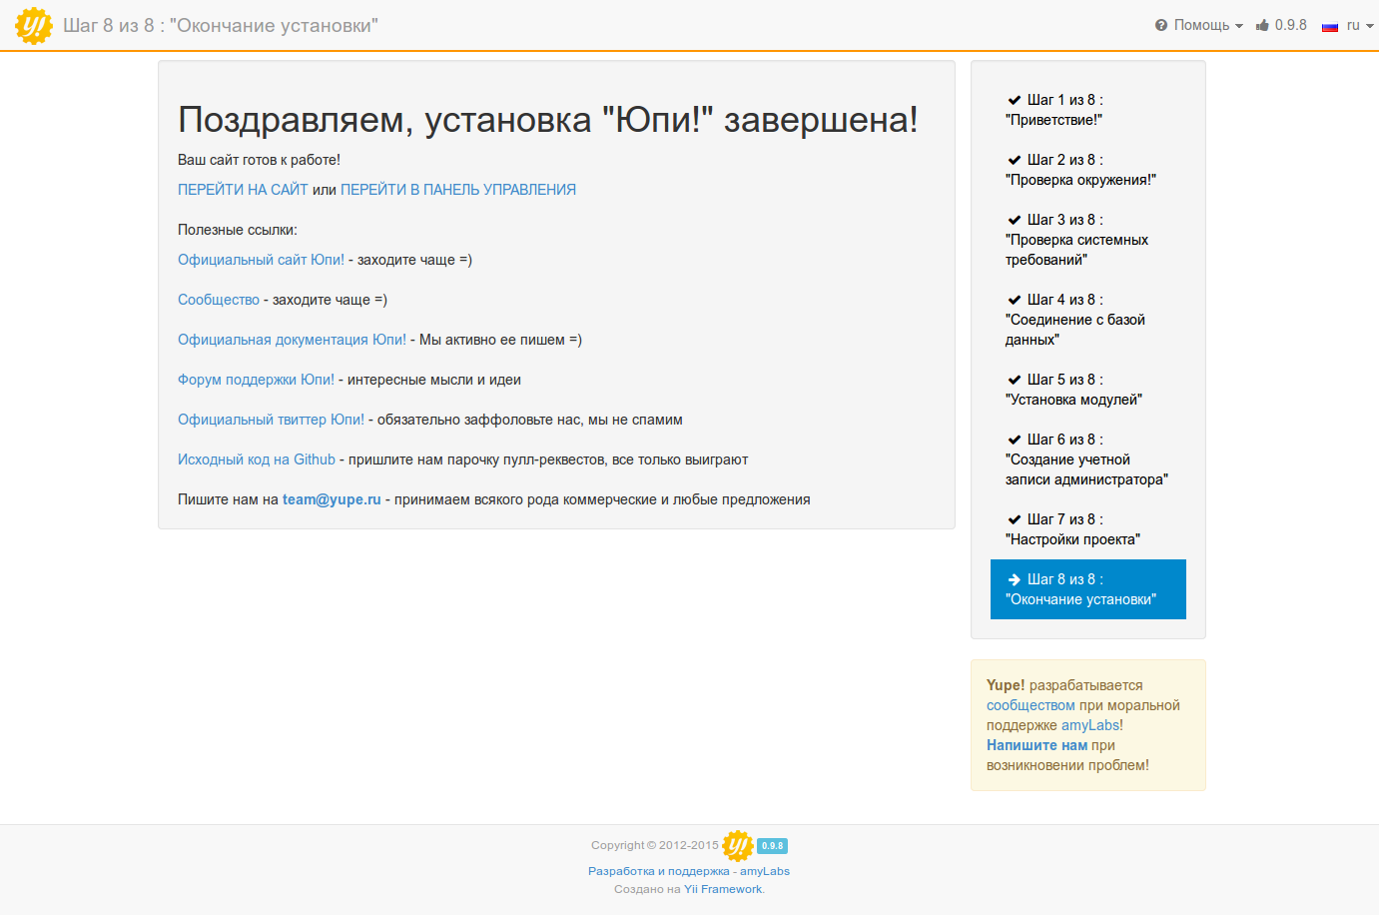Click the question mark help icon
Screen dimensions: 1379x915
[1161, 26]
